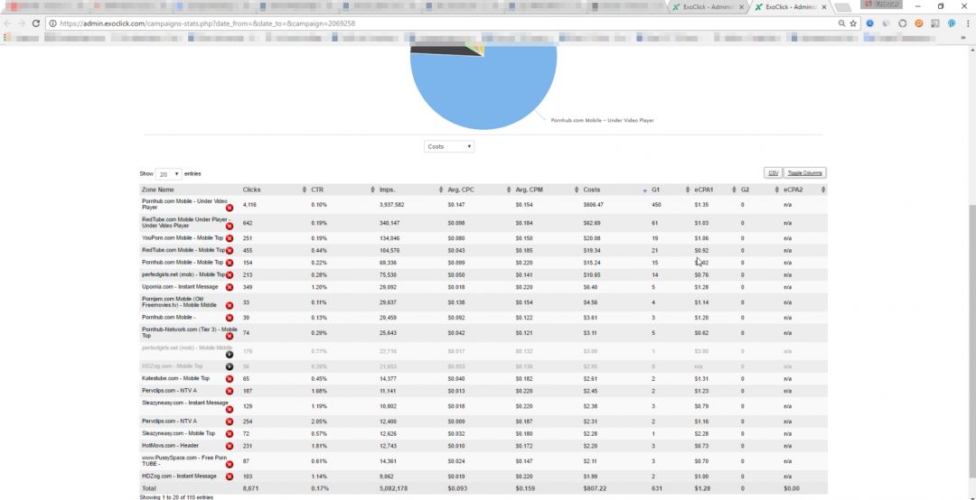Select the eCPA1 value $2.28
Screen dimensions: 976x500
(x=701, y=434)
